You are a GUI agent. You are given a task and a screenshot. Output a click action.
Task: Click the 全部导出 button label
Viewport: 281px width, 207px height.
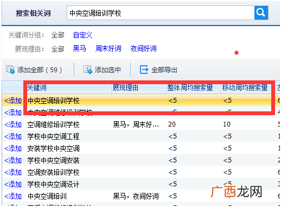[x=164, y=70]
